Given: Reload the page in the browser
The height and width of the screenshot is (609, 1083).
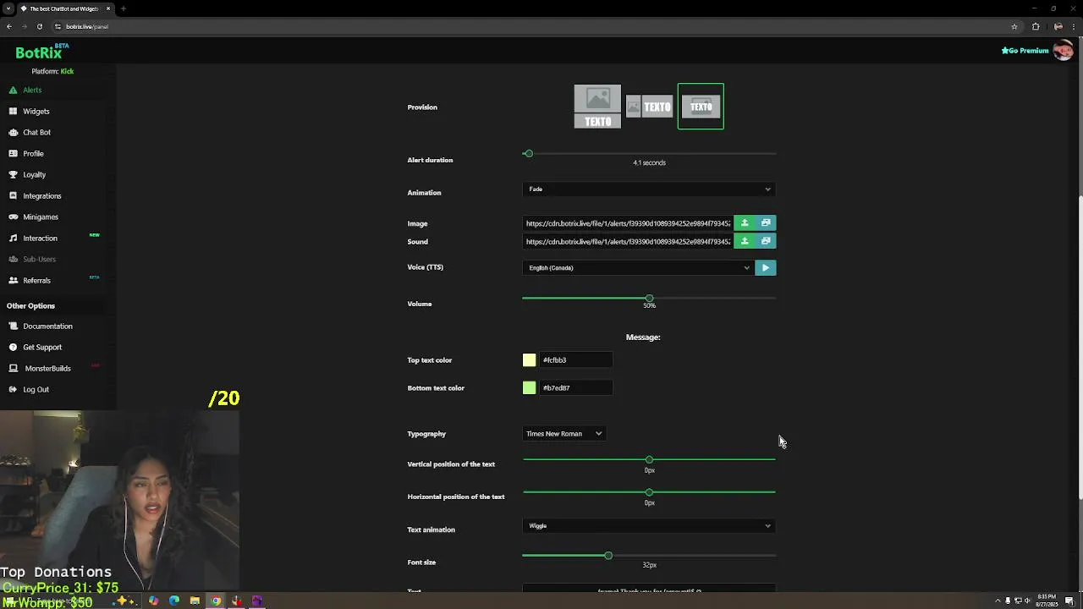Looking at the screenshot, I should (39, 26).
